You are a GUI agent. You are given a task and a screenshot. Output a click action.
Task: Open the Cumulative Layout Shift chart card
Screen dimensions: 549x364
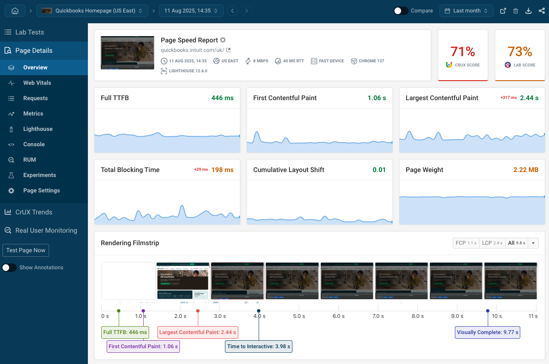pos(319,192)
